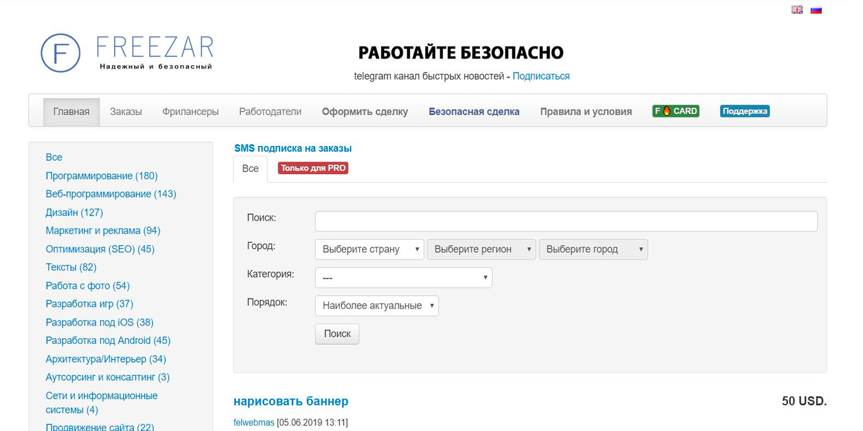863x431 pixels.
Task: Focus the Поиск text field
Action: 566,221
